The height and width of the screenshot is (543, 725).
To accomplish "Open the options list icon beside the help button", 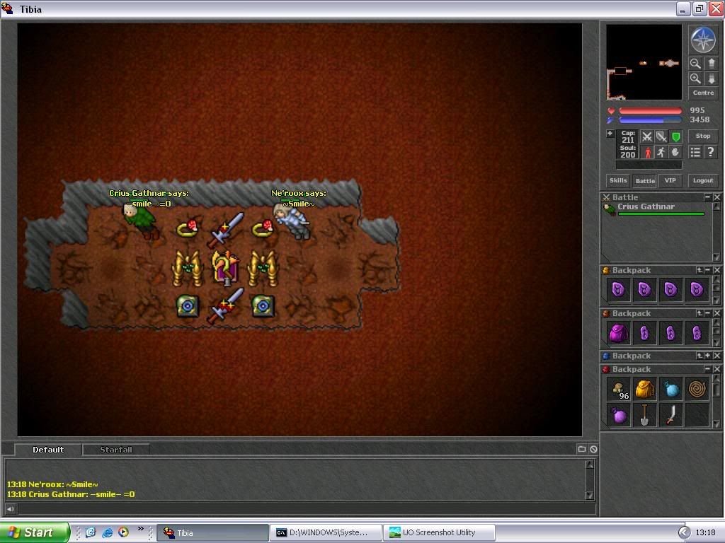I will (x=695, y=152).
